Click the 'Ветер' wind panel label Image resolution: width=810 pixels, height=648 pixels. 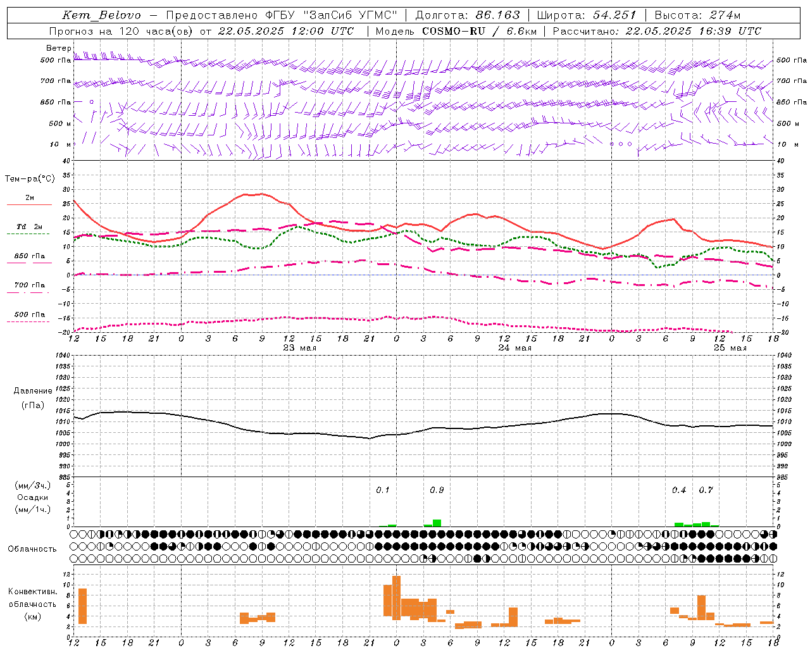58,48
